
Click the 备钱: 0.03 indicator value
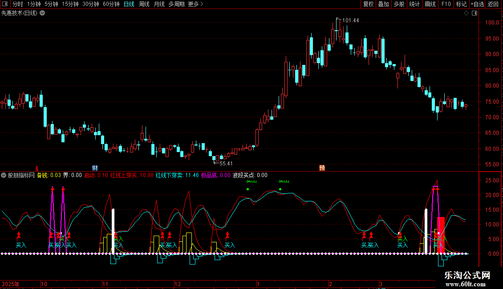(49, 175)
